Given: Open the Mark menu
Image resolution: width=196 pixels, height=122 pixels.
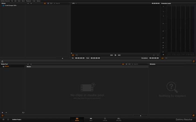Looking at the screenshot, I should coord(23,1).
